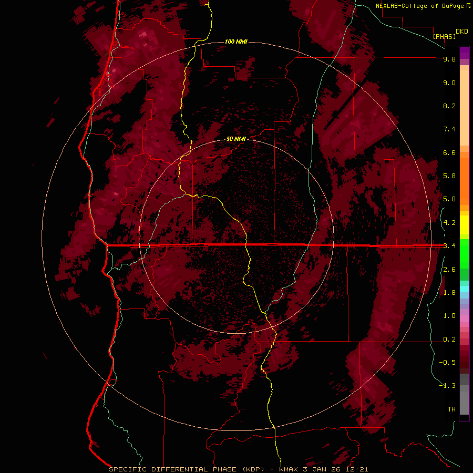Click the TH threshold label on legend
This screenshot has height=473, width=473.
[x=451, y=409]
